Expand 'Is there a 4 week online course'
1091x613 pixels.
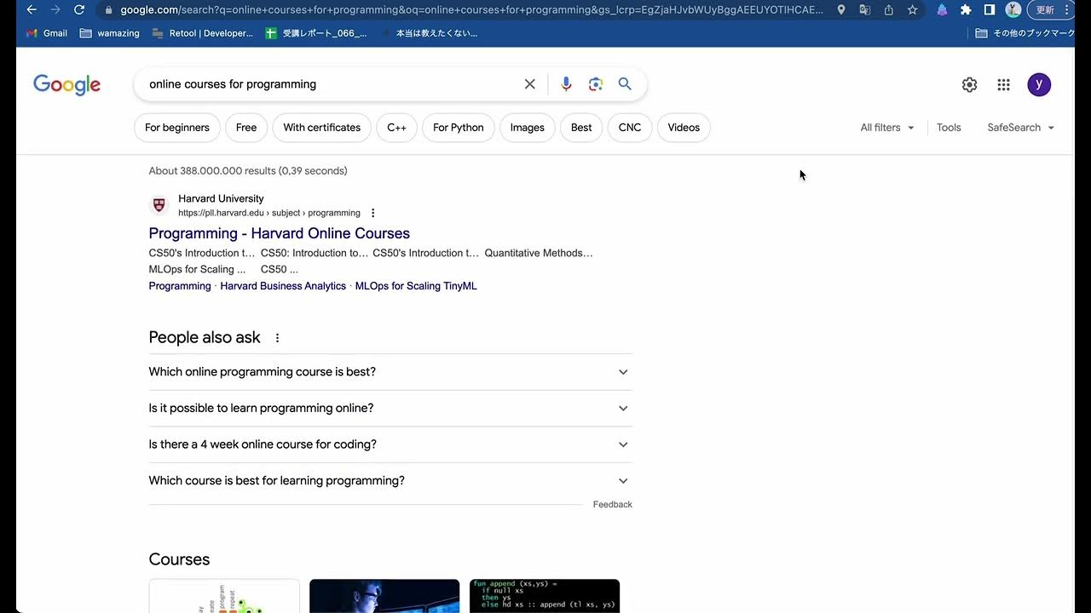(x=390, y=444)
